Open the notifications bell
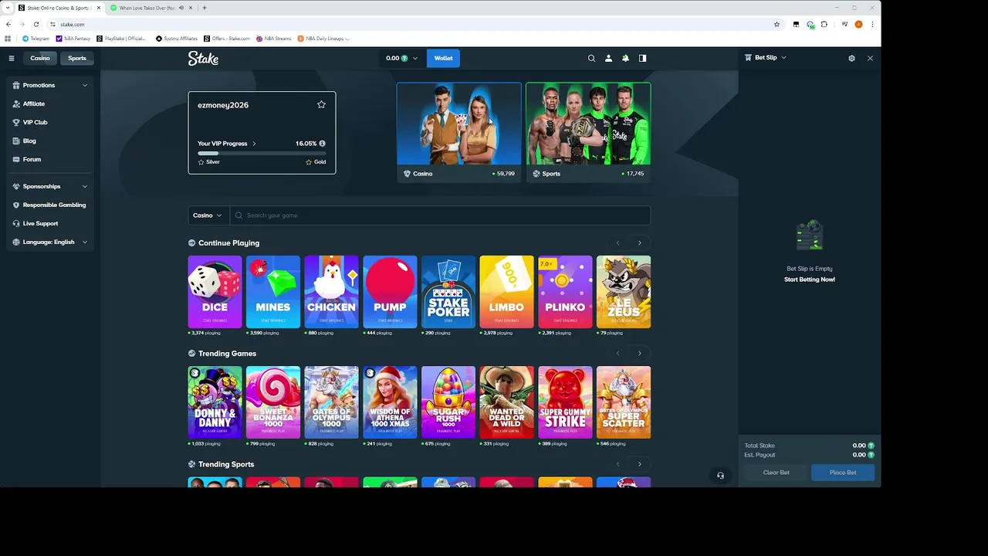The image size is (988, 556). click(625, 58)
